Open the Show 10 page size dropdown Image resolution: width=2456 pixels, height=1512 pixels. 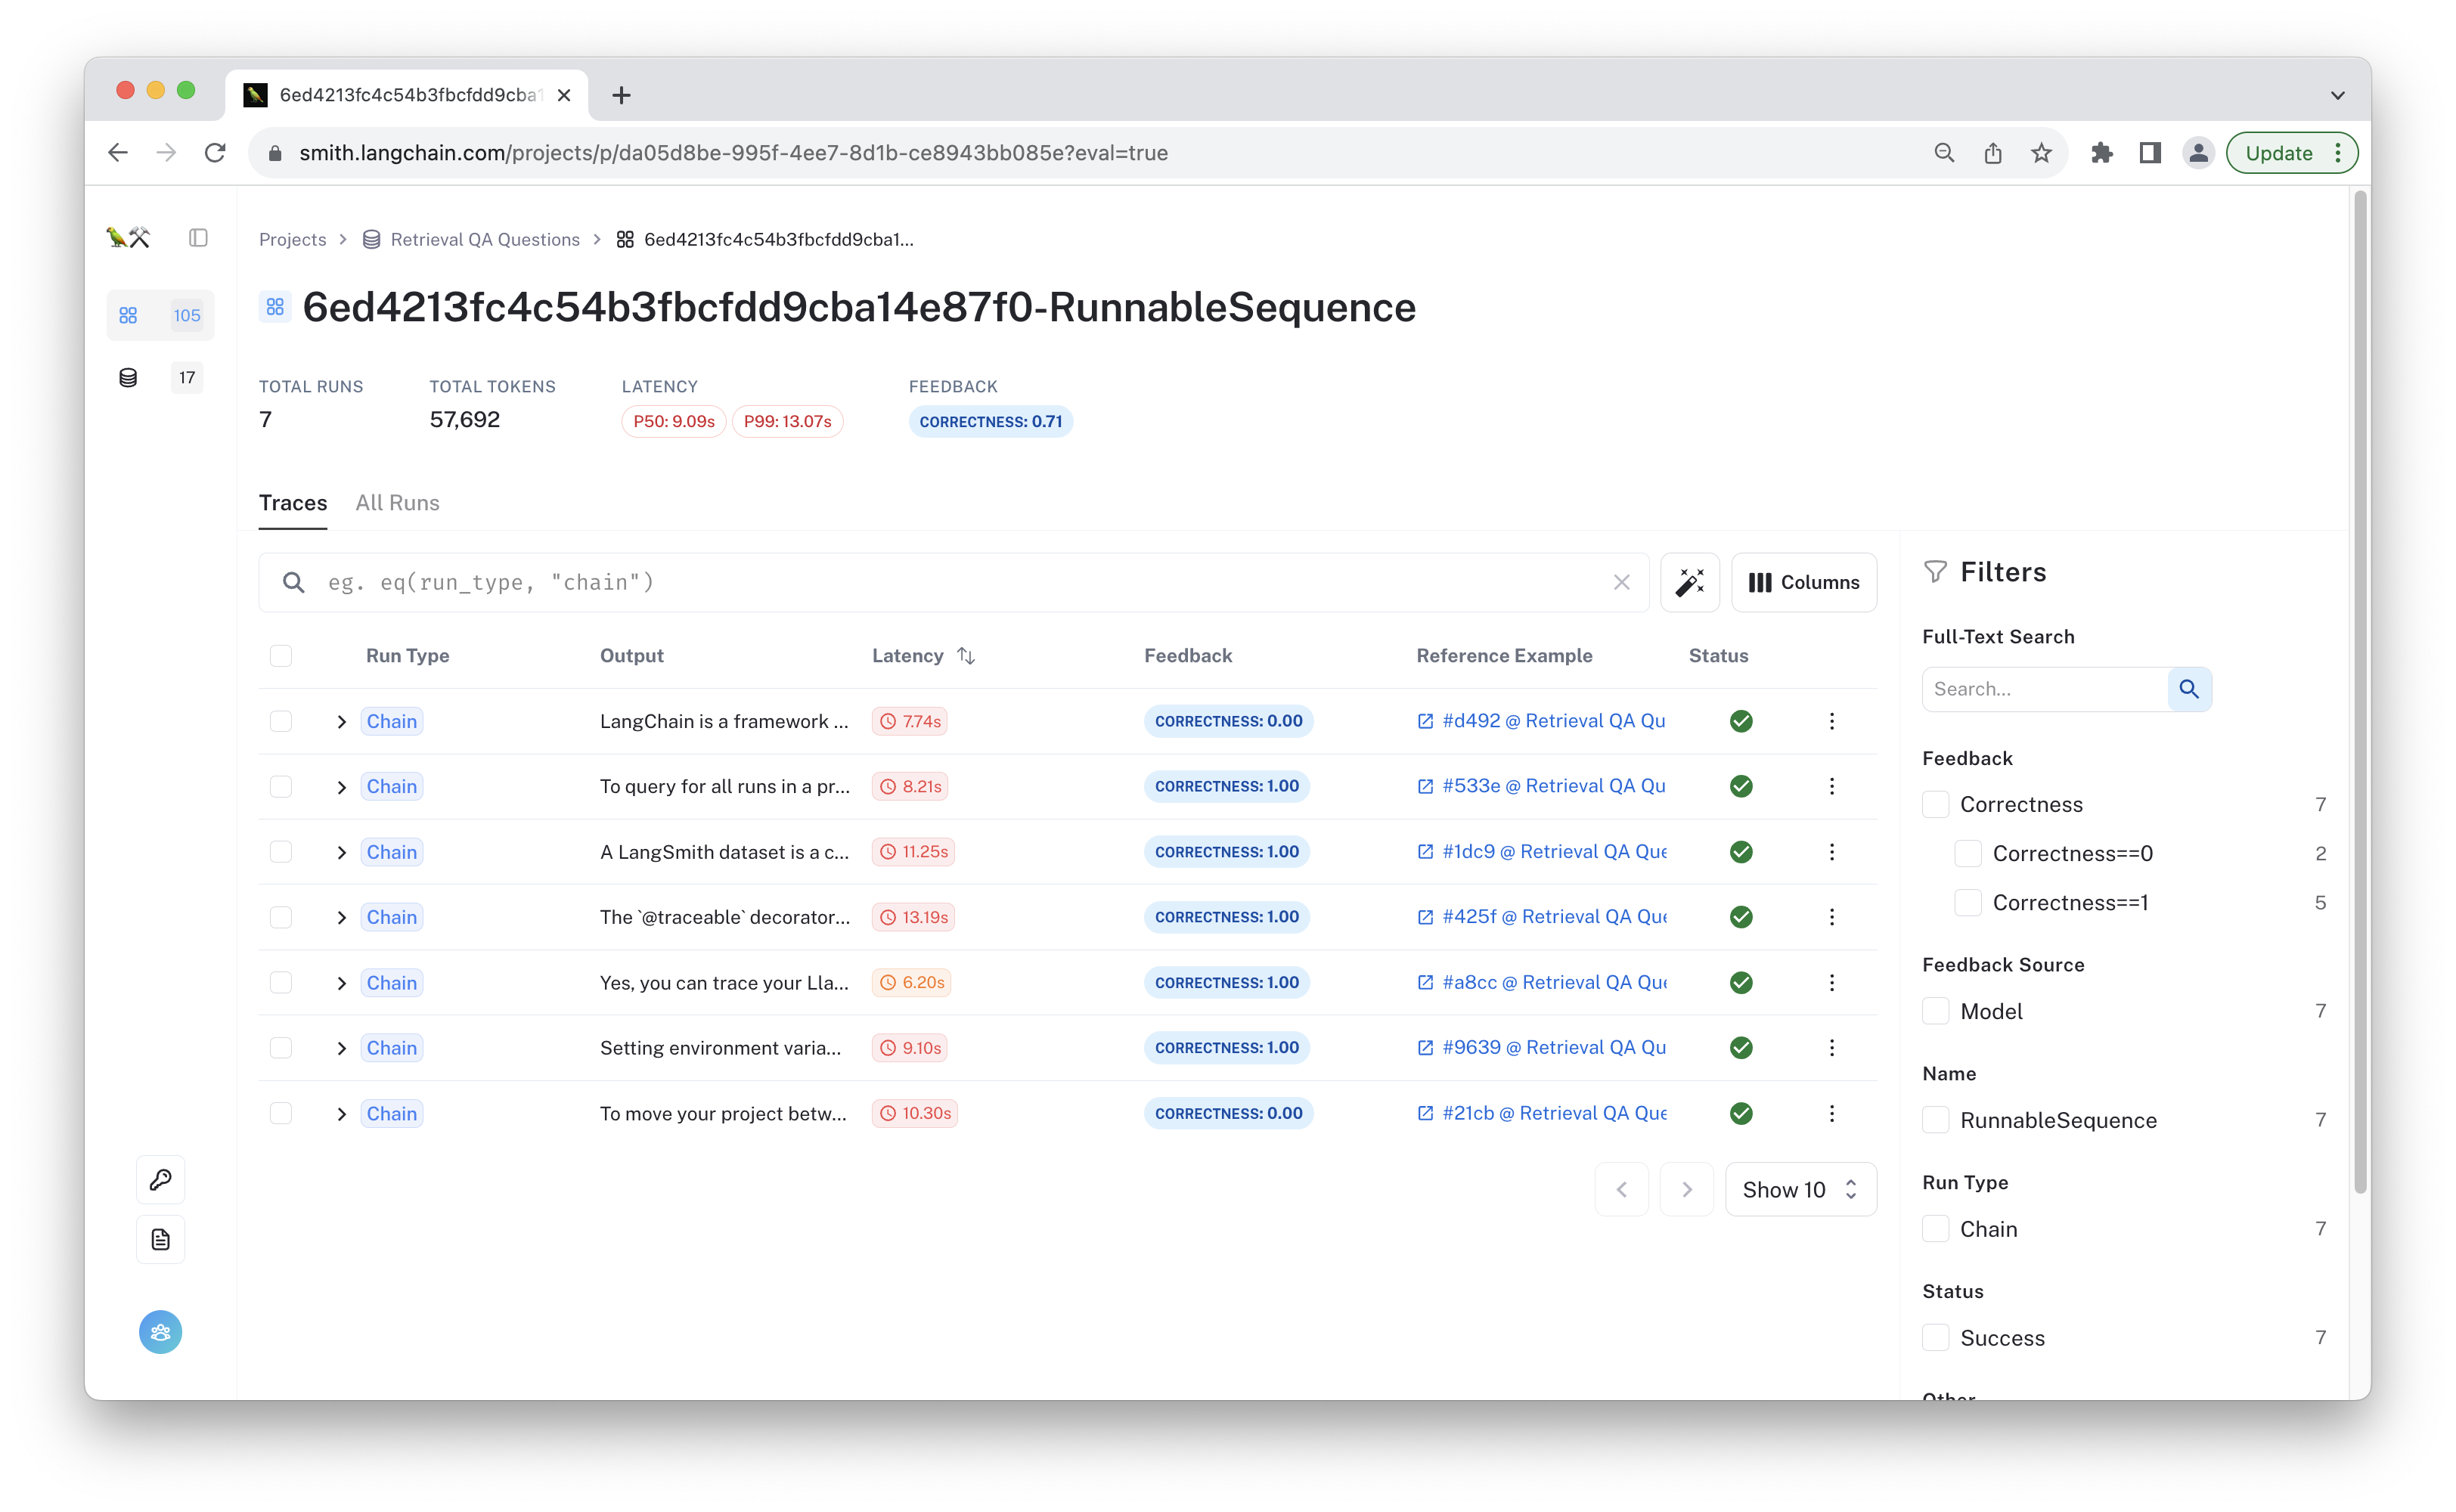[x=1800, y=1189]
